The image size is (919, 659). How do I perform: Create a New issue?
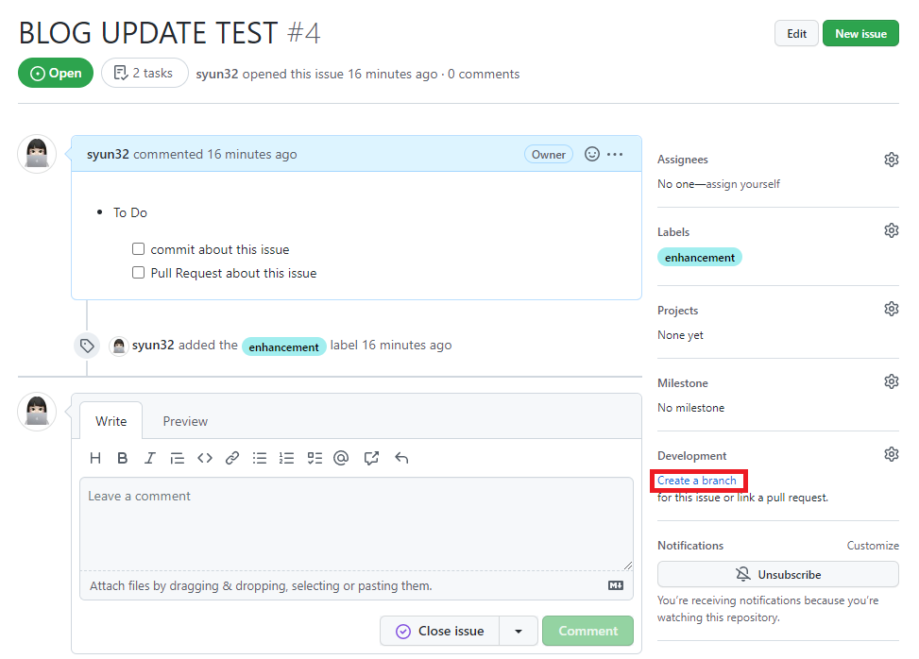(x=860, y=33)
